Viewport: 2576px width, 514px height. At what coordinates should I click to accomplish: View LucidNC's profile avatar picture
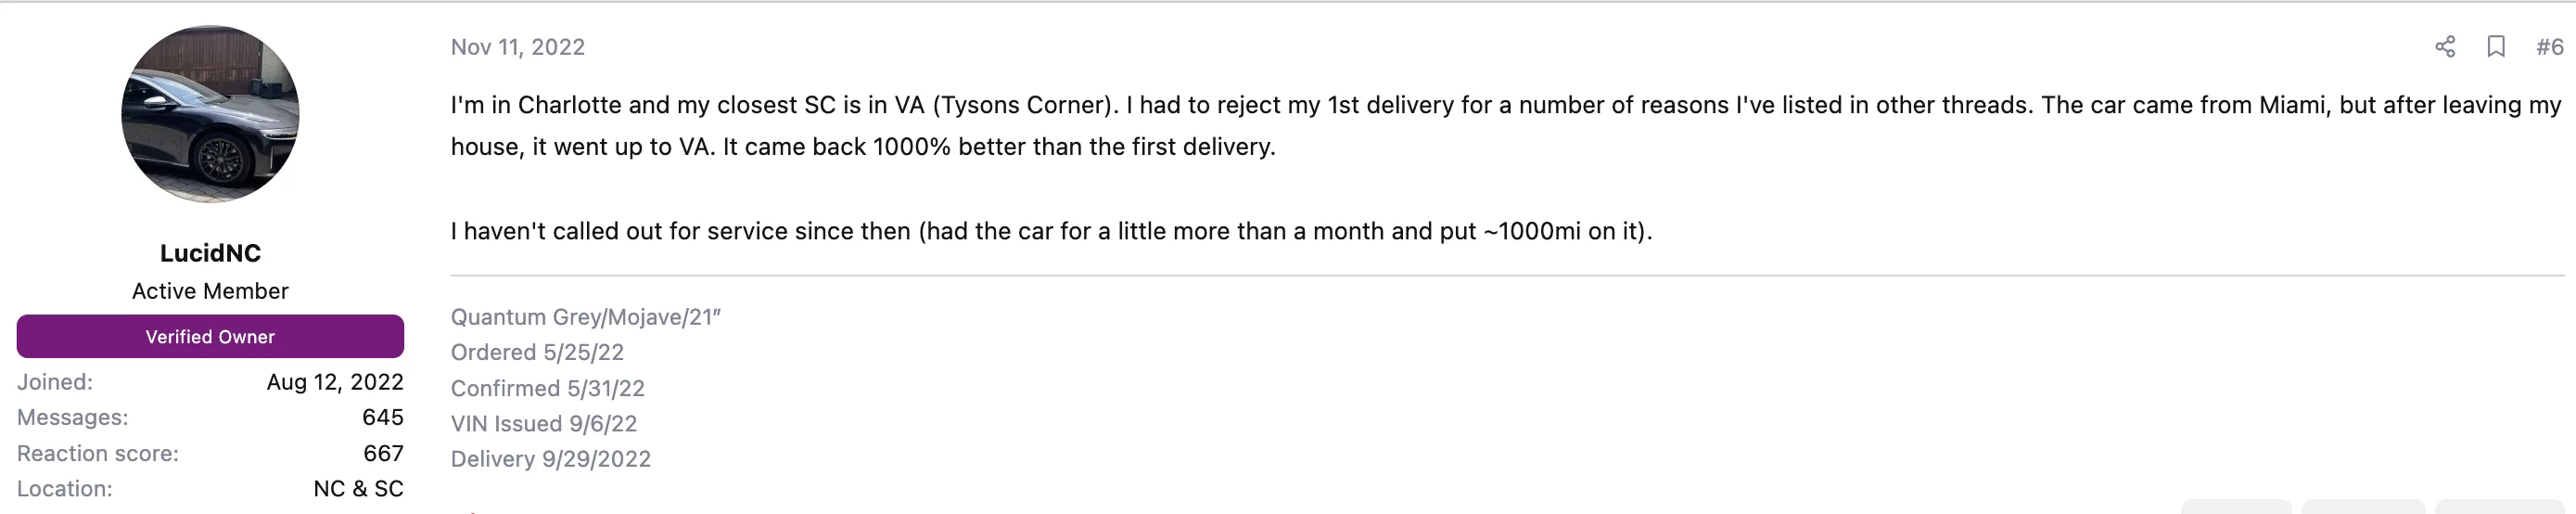click(210, 114)
